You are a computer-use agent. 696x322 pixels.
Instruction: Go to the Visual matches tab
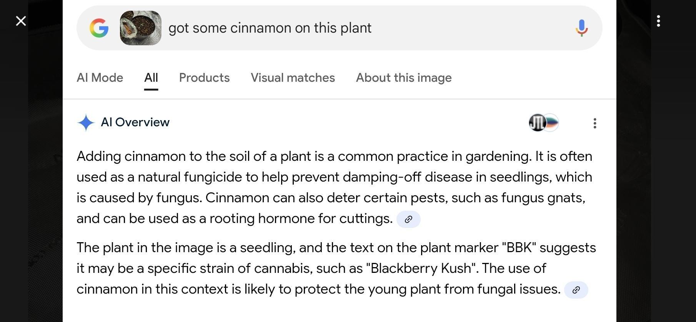293,78
